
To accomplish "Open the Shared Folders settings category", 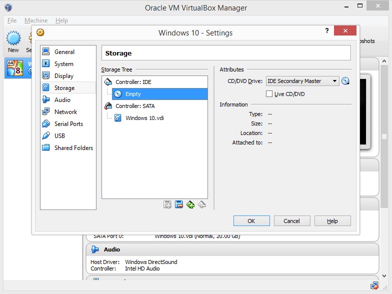I will tap(68, 148).
